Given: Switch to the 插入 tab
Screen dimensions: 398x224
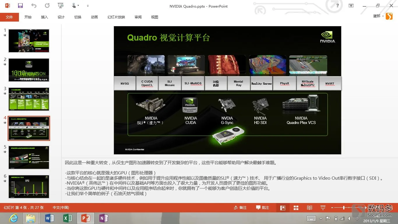Looking at the screenshot, I should [x=45, y=17].
